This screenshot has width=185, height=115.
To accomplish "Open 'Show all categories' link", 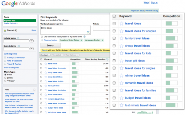I will pyautogui.click(x=11, y=68).
